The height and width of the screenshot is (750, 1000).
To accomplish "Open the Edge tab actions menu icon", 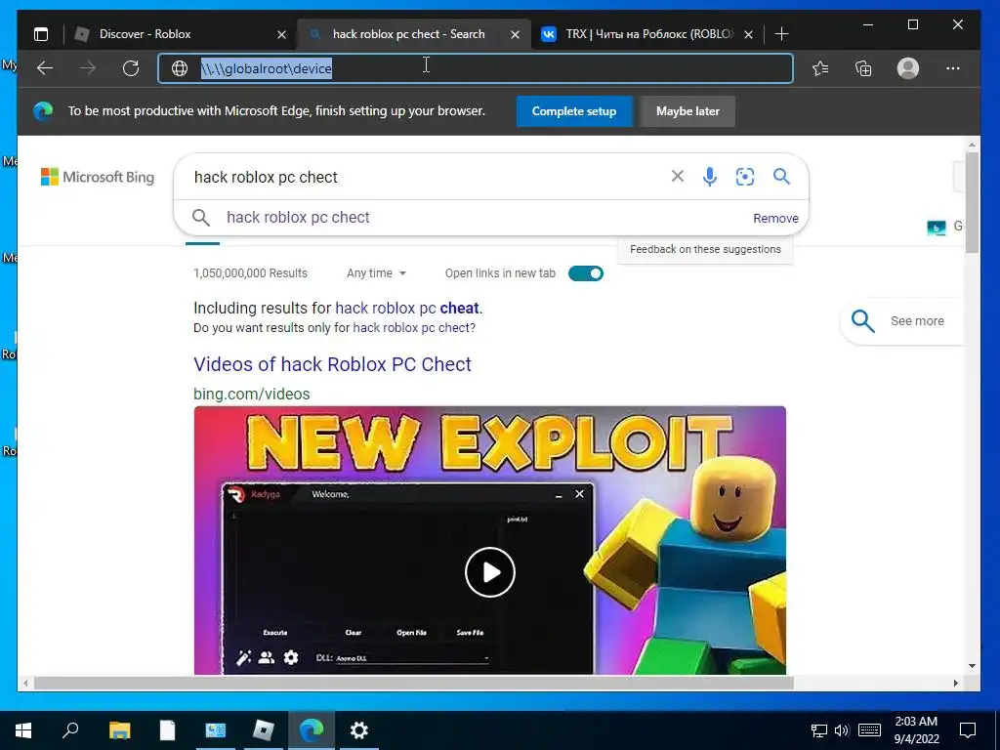I will [41, 34].
